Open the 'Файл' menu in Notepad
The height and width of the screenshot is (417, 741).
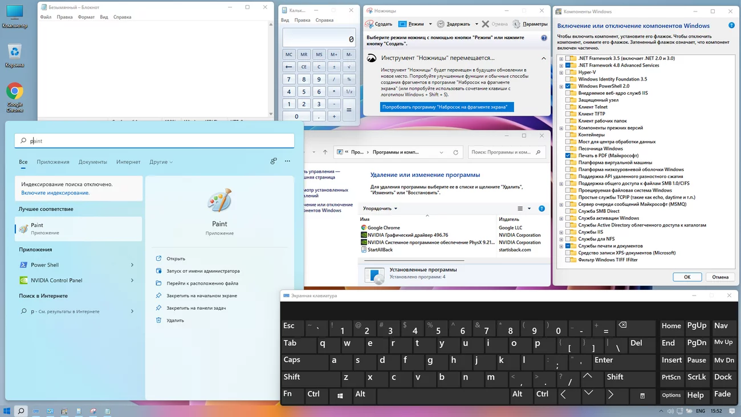pyautogui.click(x=46, y=17)
